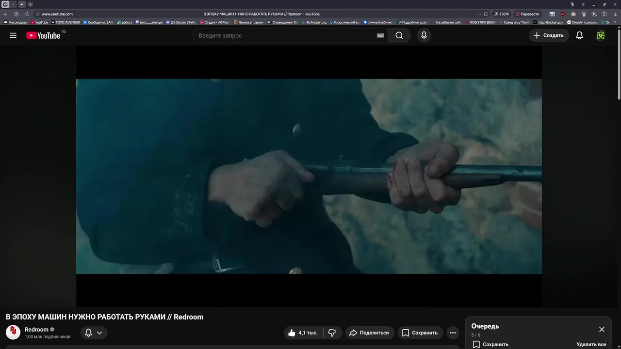Open the 'toxic___avenger' bookmark

(149, 22)
